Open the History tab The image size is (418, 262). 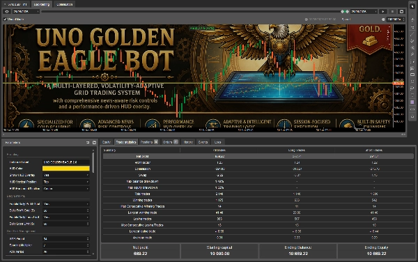point(188,142)
